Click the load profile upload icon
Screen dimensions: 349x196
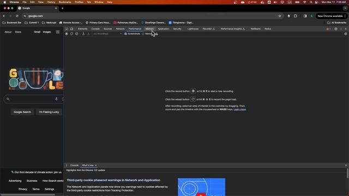[83, 34]
